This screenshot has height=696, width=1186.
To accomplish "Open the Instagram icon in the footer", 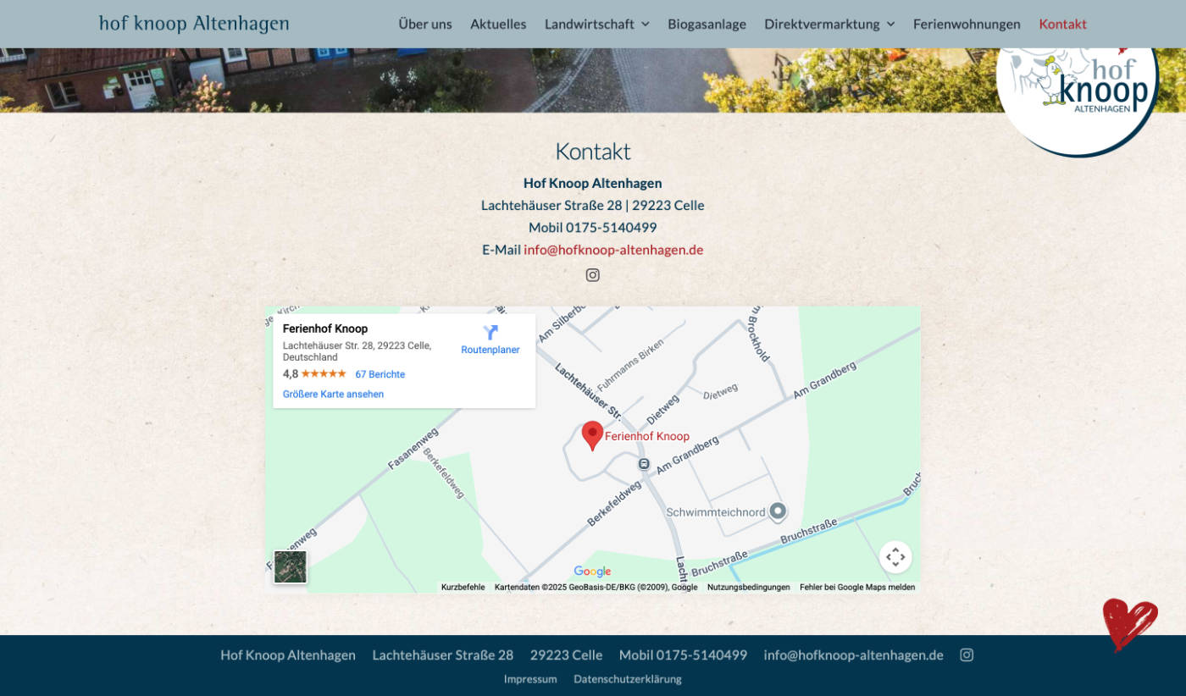I will click(x=967, y=655).
